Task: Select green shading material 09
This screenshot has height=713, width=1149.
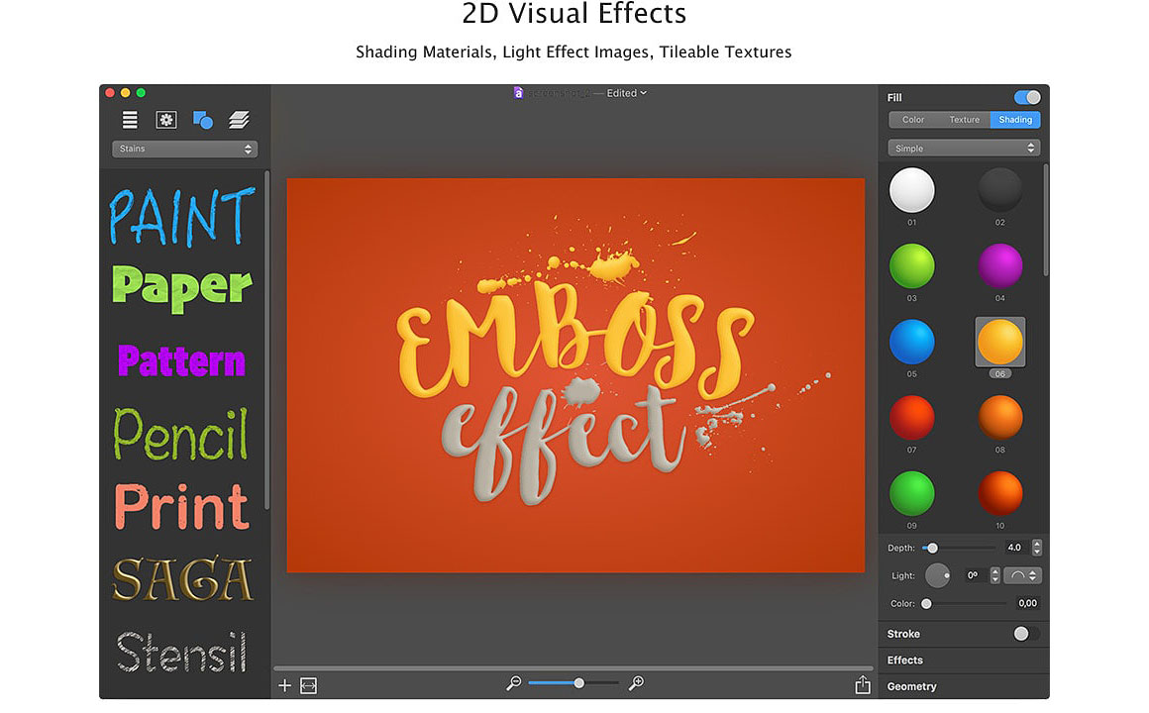Action: (x=911, y=493)
